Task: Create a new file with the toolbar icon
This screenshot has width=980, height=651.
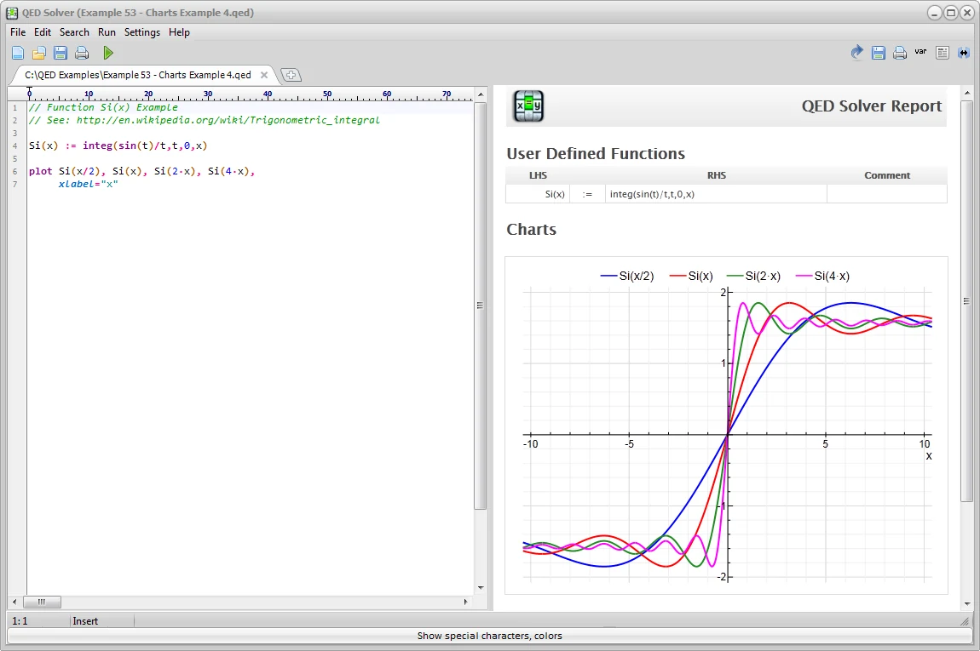Action: click(x=18, y=53)
